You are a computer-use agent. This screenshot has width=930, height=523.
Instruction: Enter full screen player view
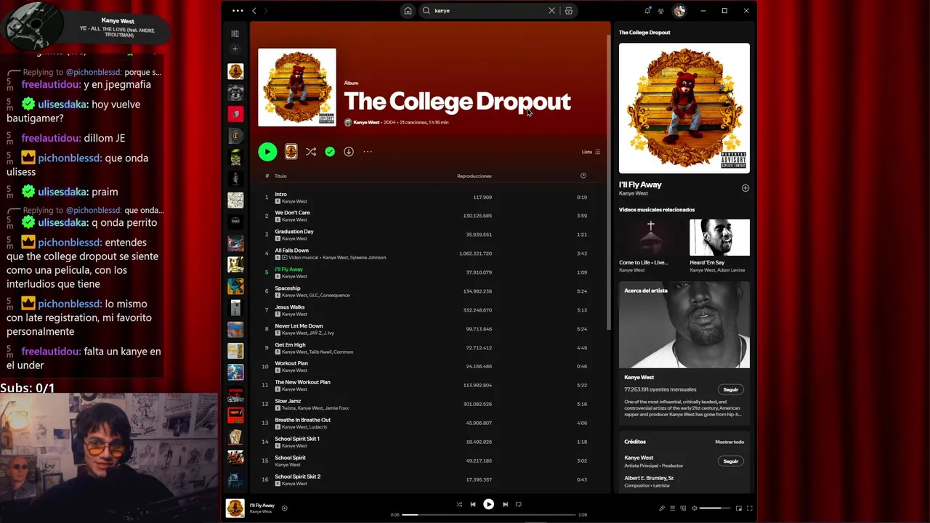(749, 508)
